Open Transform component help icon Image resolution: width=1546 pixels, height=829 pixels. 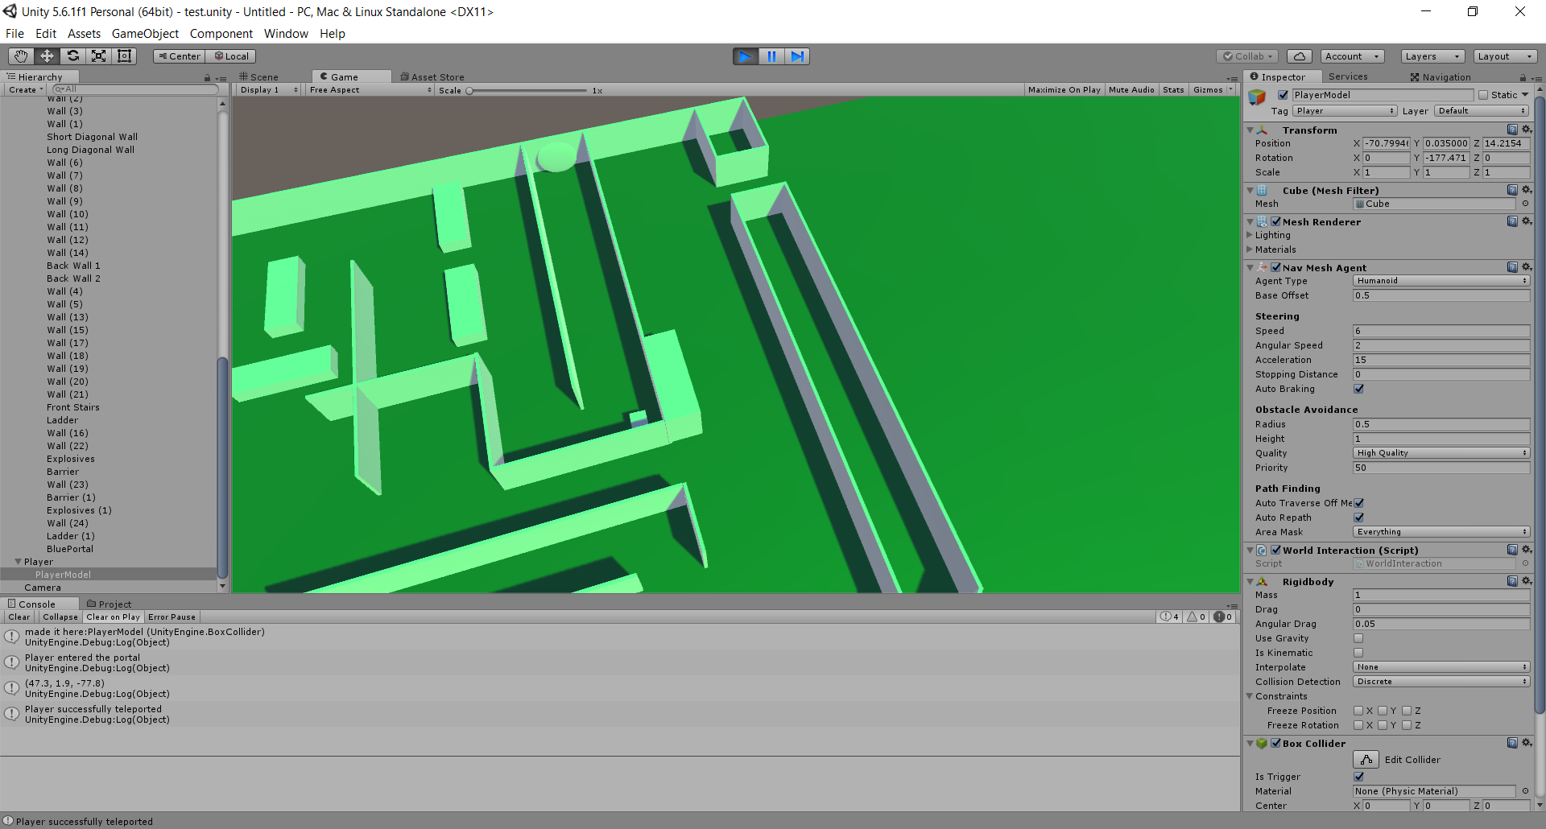(x=1512, y=130)
